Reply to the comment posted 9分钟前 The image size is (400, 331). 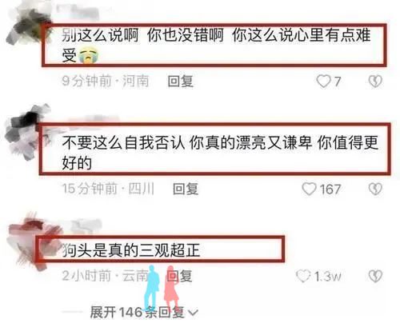[x=181, y=82]
